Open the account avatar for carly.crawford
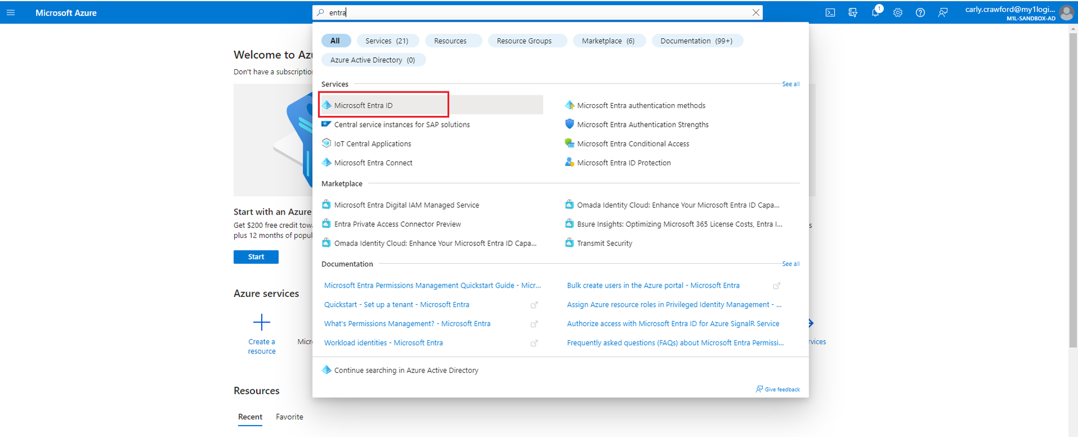The width and height of the screenshot is (1078, 437). pos(1067,13)
